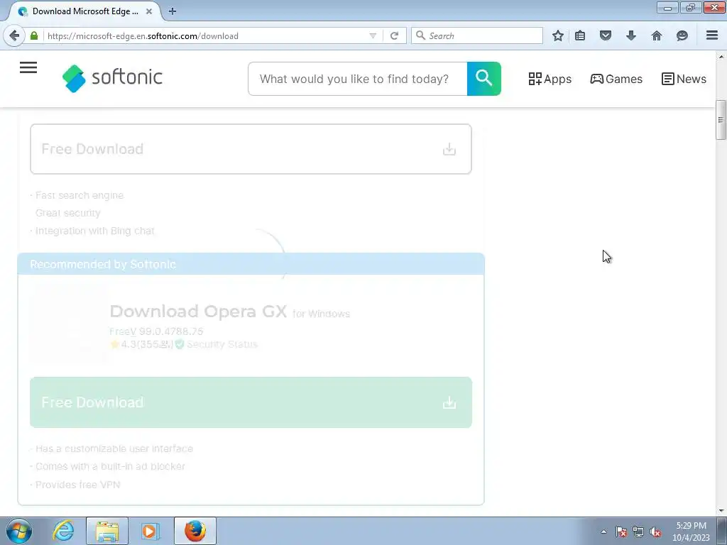Click the top white Free Download button

coord(251,149)
